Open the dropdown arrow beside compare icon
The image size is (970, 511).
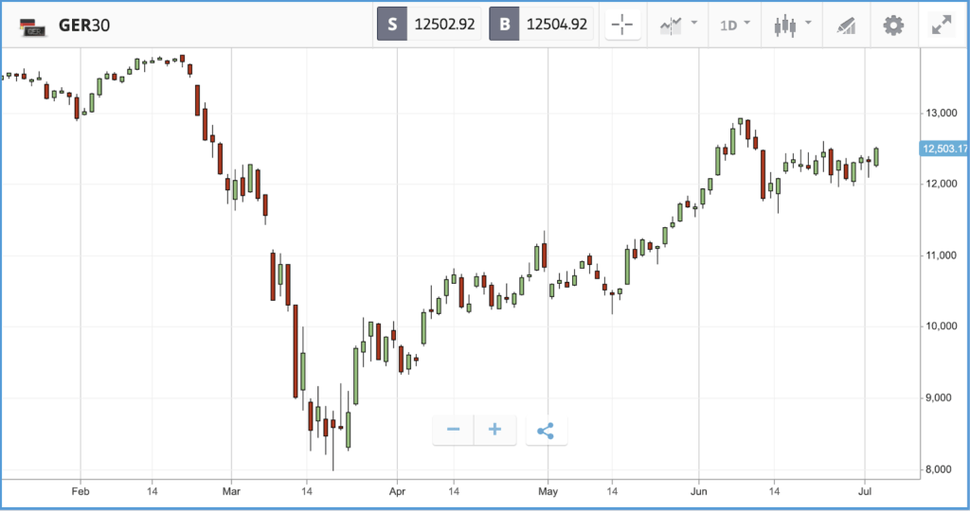click(x=694, y=23)
